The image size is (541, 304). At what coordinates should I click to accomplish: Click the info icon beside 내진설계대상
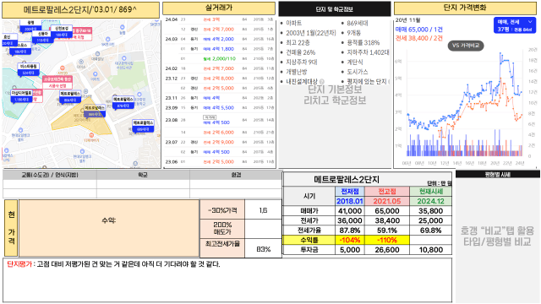coord(321,82)
